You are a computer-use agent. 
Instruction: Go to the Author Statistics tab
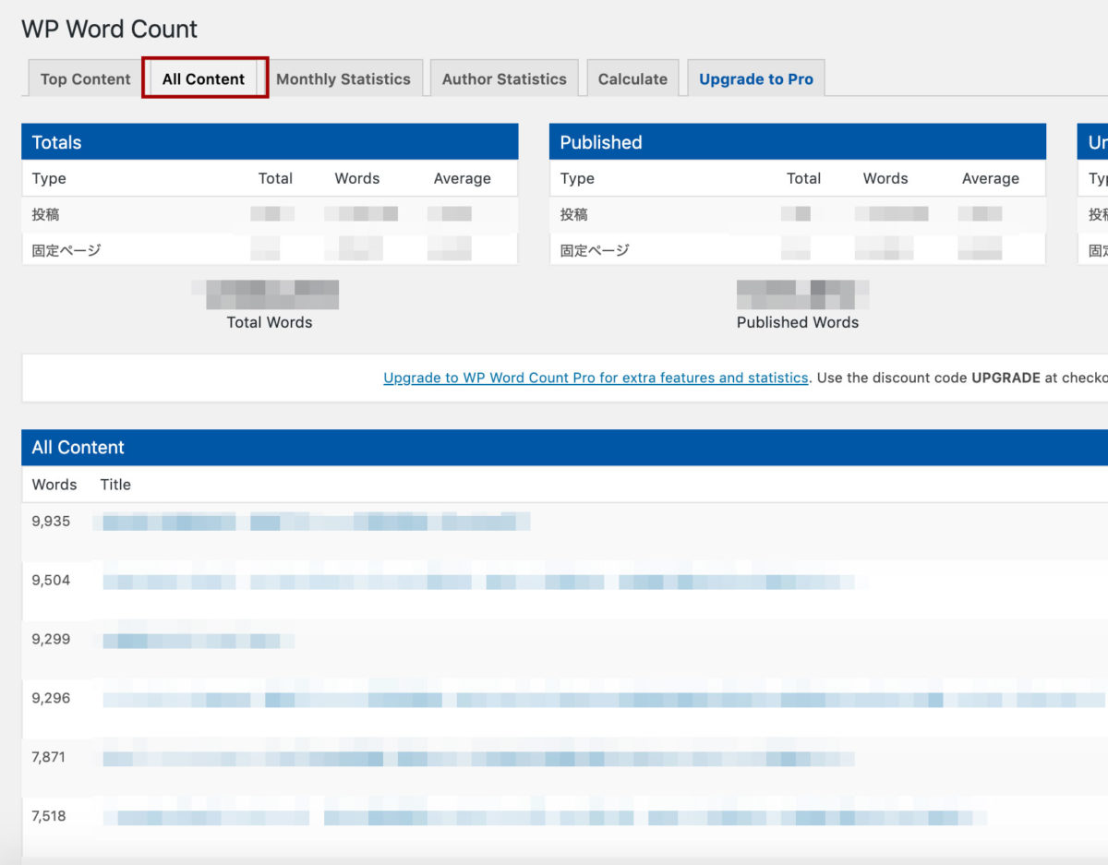coord(504,79)
